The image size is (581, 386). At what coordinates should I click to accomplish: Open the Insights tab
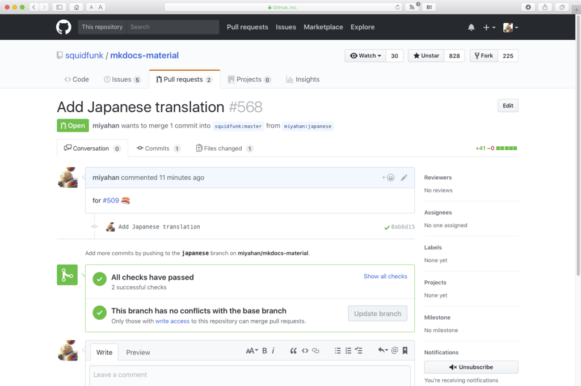pos(303,79)
